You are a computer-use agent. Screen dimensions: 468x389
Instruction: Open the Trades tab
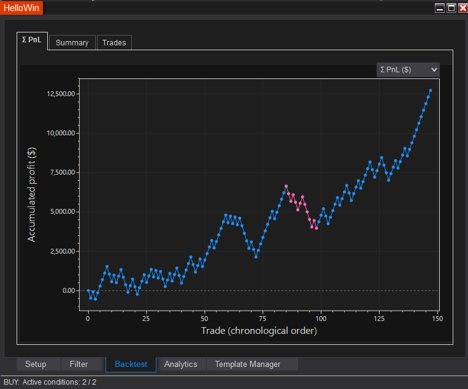(x=114, y=42)
